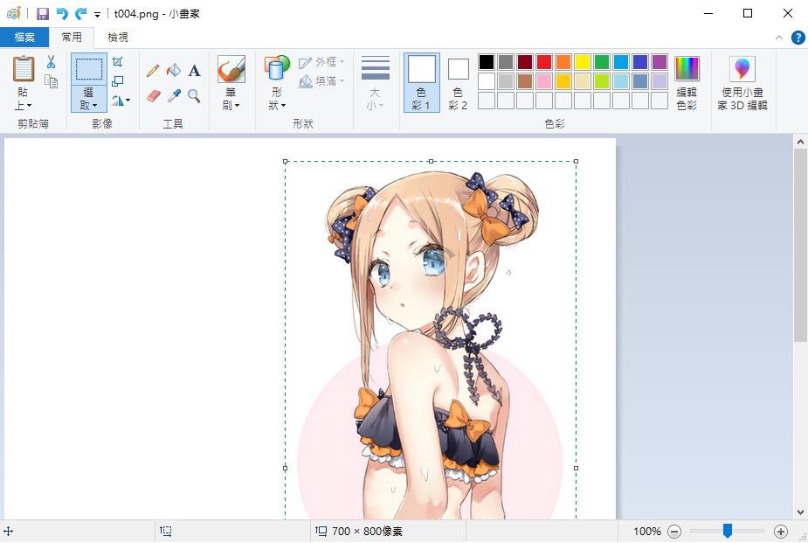Pick the red color swatch
Screen dimensions: 808x543
pyautogui.click(x=544, y=62)
